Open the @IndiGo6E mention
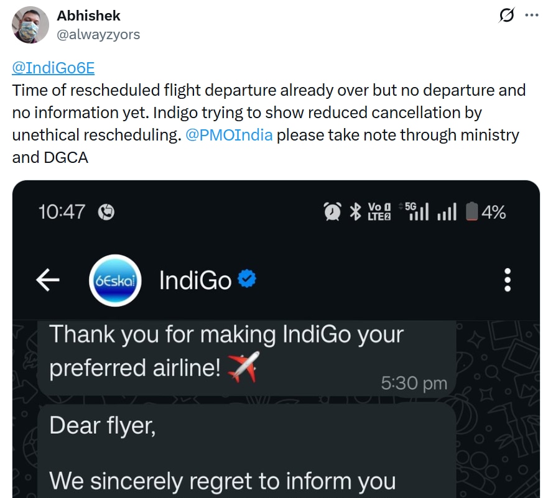Screen dimensions: 543x498 click(x=53, y=68)
